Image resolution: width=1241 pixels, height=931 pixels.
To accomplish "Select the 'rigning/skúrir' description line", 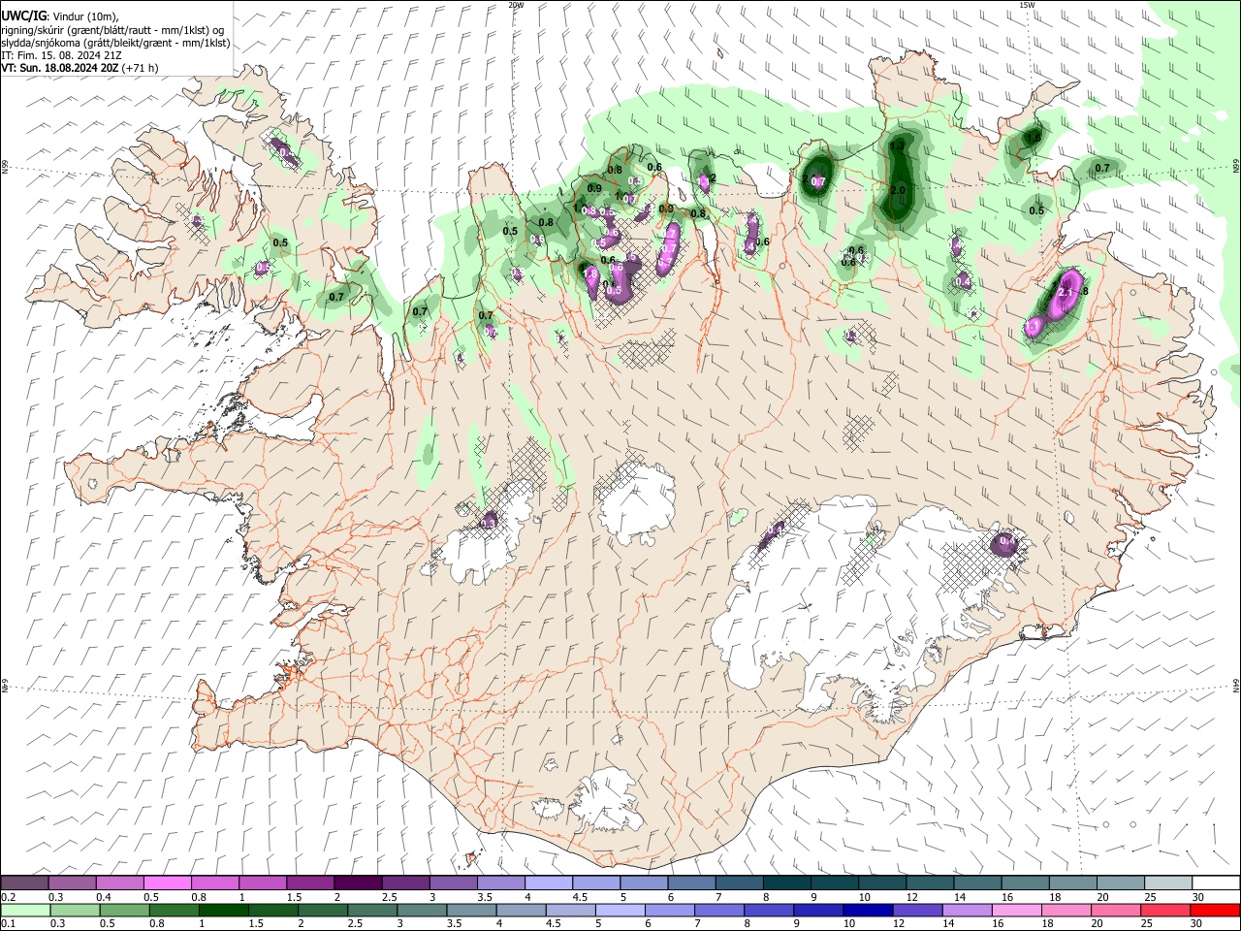I will (112, 29).
